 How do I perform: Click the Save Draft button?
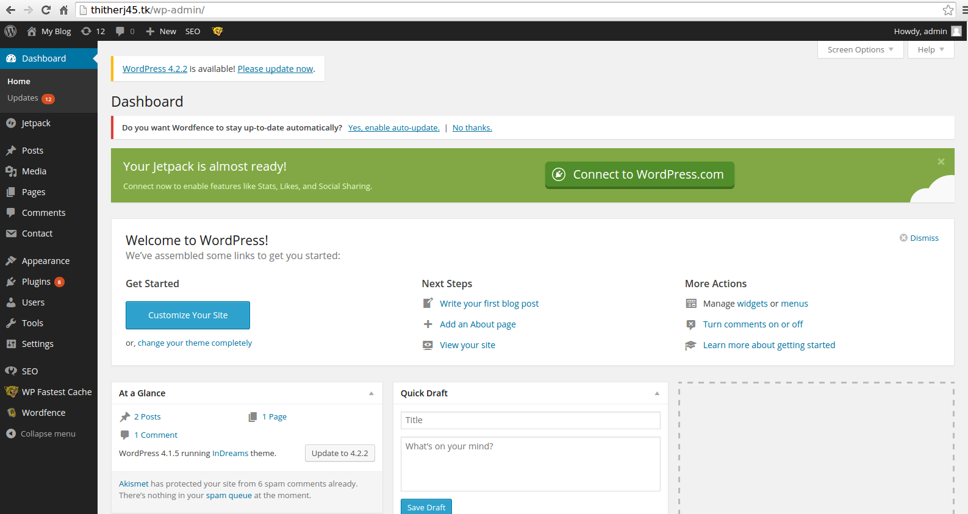426,507
